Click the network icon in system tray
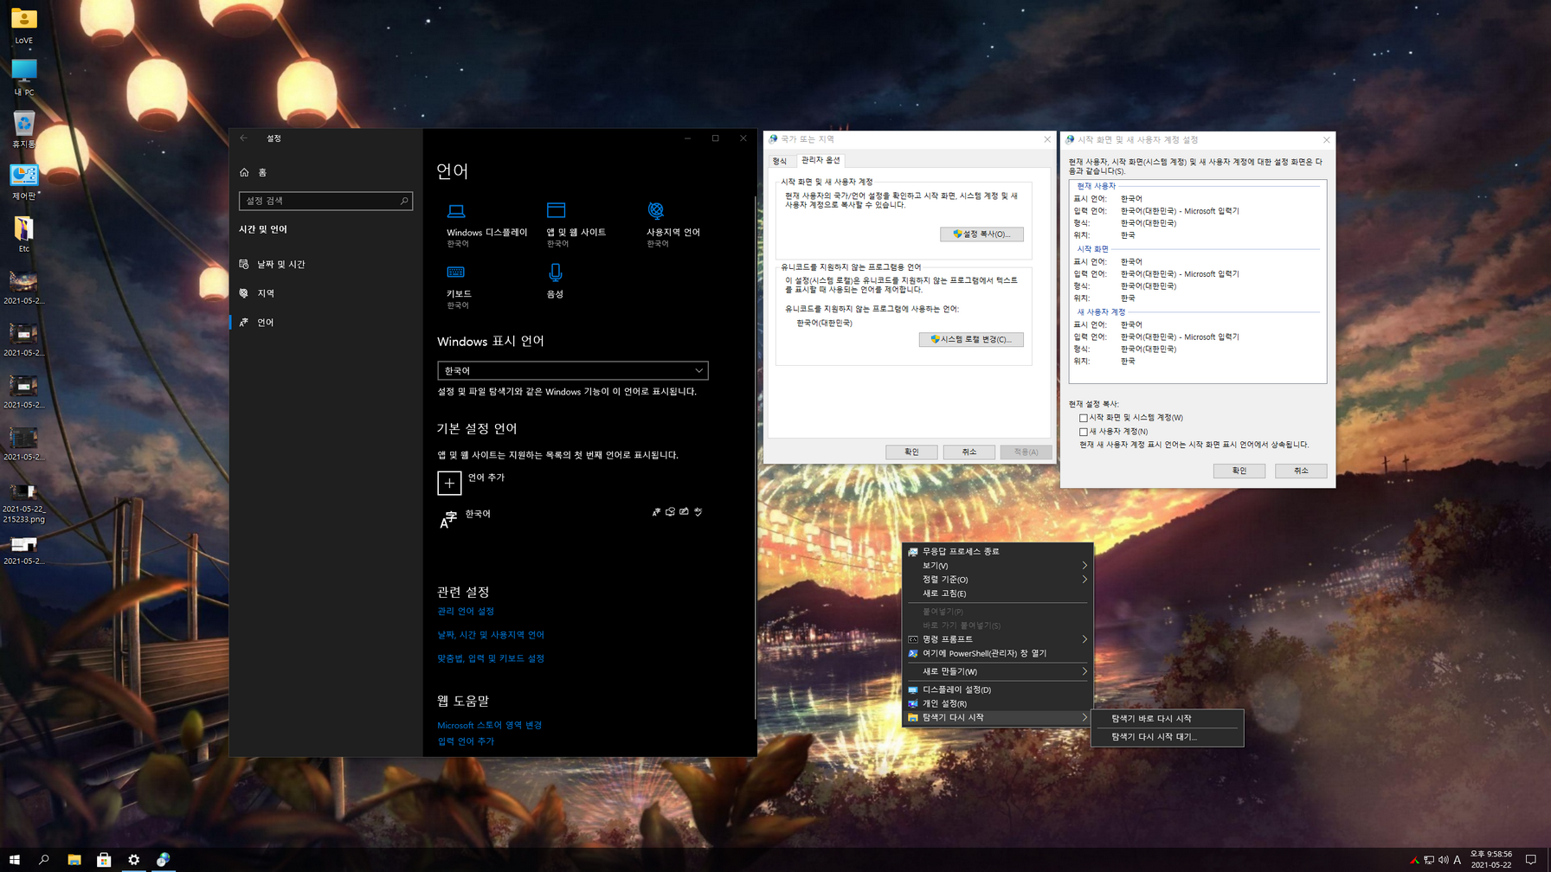Screen dimensions: 1551x872 [1429, 860]
